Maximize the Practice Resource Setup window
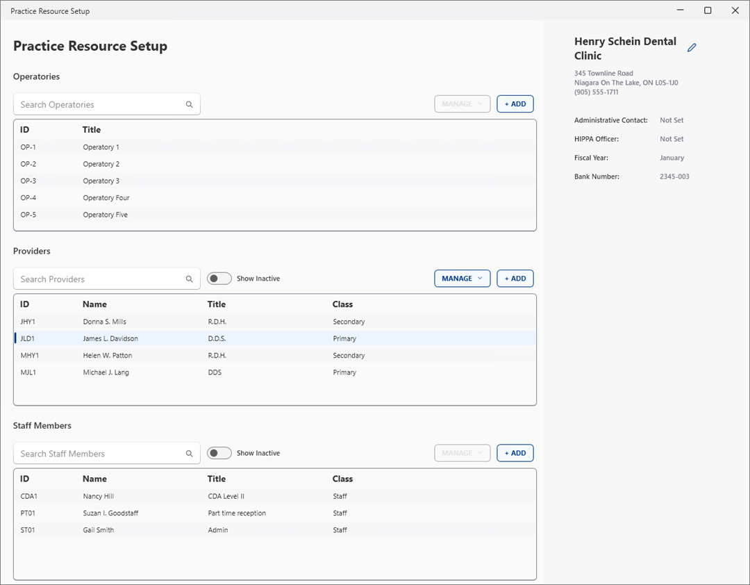This screenshot has height=585, width=750. pyautogui.click(x=708, y=10)
